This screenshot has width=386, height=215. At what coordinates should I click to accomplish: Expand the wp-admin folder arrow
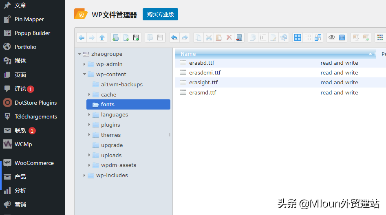(84, 64)
